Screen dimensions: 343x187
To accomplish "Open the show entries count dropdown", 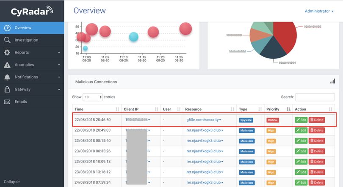I will pos(93,97).
